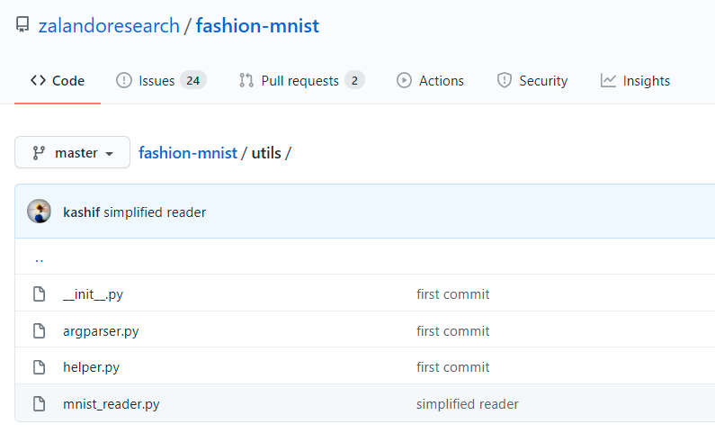Navigate to fashion-mnist in the breadcrumb path
The image size is (715, 433).
188,153
